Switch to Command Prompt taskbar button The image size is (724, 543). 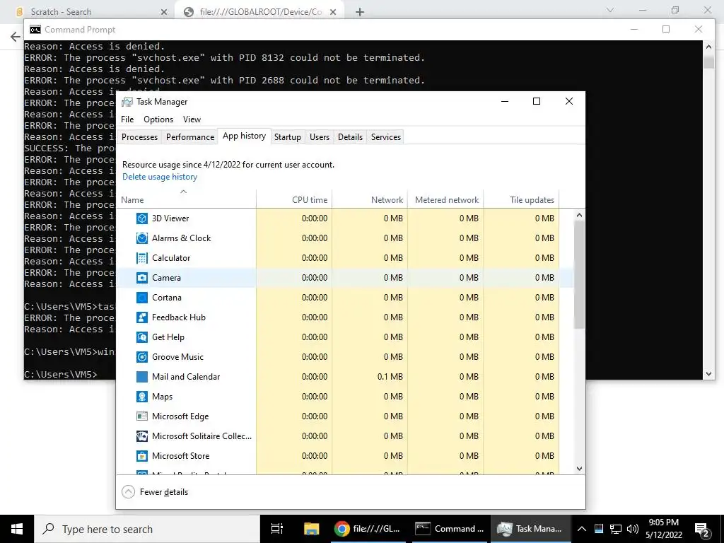[x=449, y=529]
